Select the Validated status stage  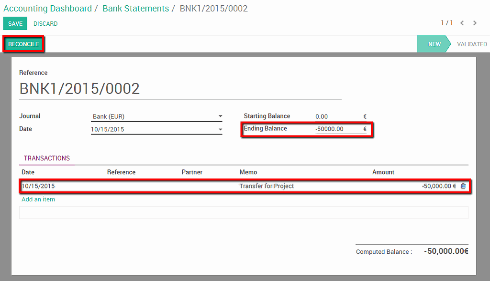471,44
